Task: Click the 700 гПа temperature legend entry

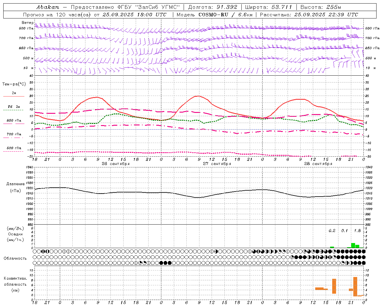Action: pyautogui.click(x=14, y=134)
